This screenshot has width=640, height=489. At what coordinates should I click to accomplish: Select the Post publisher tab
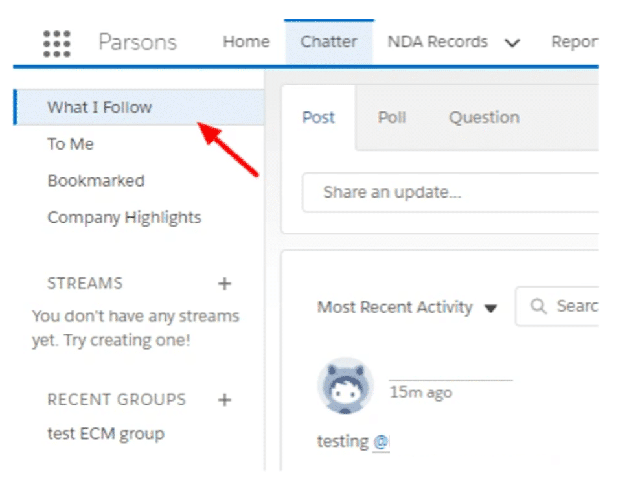319,118
